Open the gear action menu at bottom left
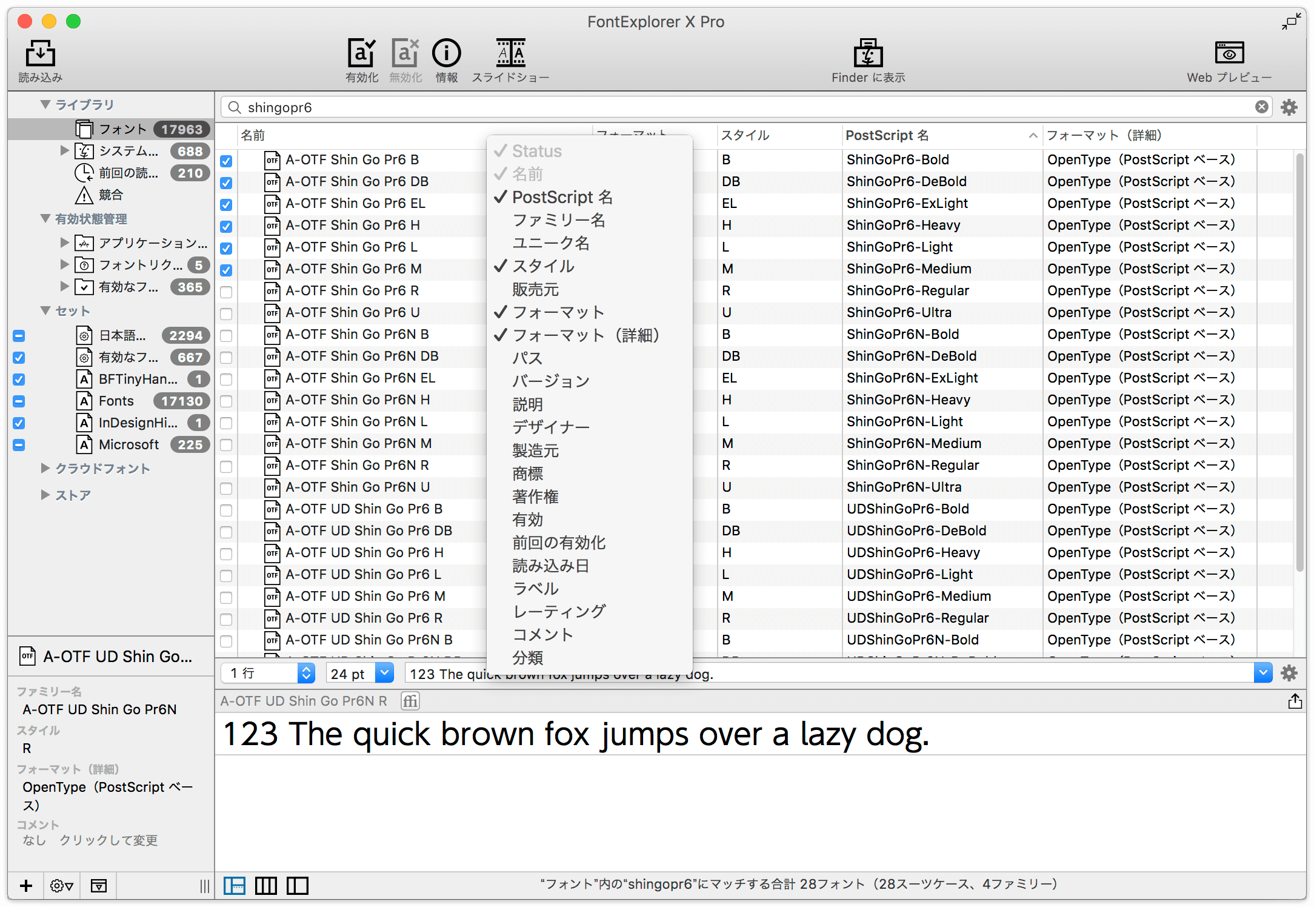 [61, 886]
